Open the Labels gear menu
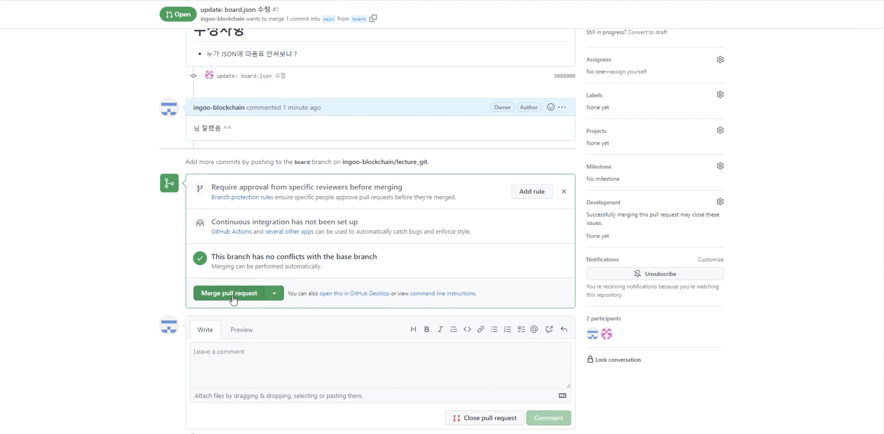Image resolution: width=884 pixels, height=434 pixels. tap(720, 95)
